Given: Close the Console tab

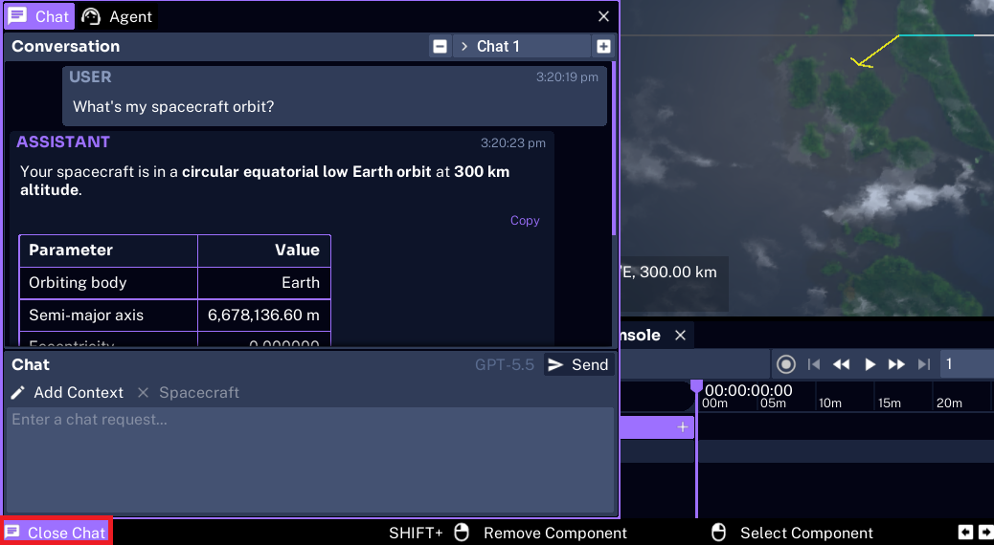Looking at the screenshot, I should pos(680,335).
